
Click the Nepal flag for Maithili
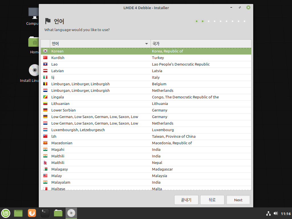pos(45,163)
